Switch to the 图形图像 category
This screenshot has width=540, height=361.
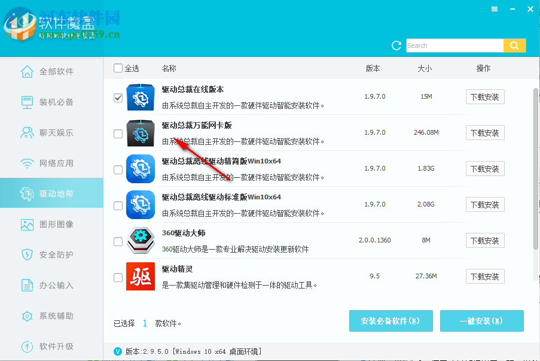[x=51, y=225]
